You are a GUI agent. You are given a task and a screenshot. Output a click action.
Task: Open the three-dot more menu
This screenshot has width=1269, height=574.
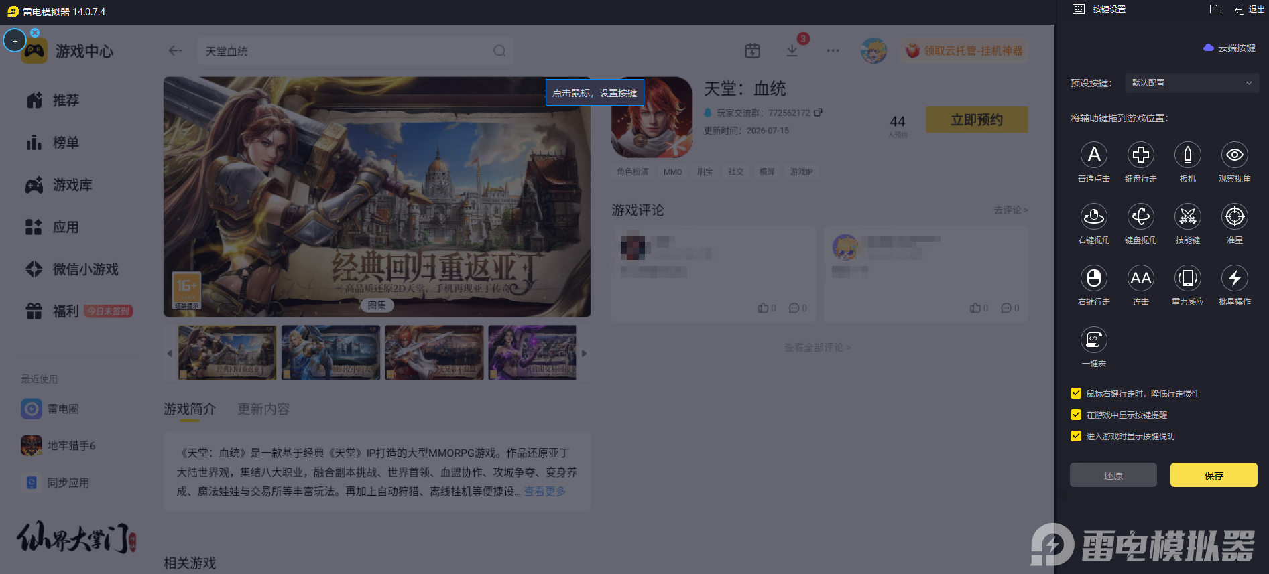pos(833,50)
